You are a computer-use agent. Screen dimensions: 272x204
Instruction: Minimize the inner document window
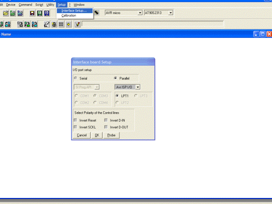pyautogui.click(x=256, y=34)
